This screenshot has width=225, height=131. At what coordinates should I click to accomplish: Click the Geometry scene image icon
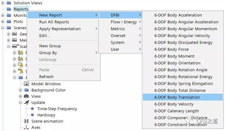15,34
